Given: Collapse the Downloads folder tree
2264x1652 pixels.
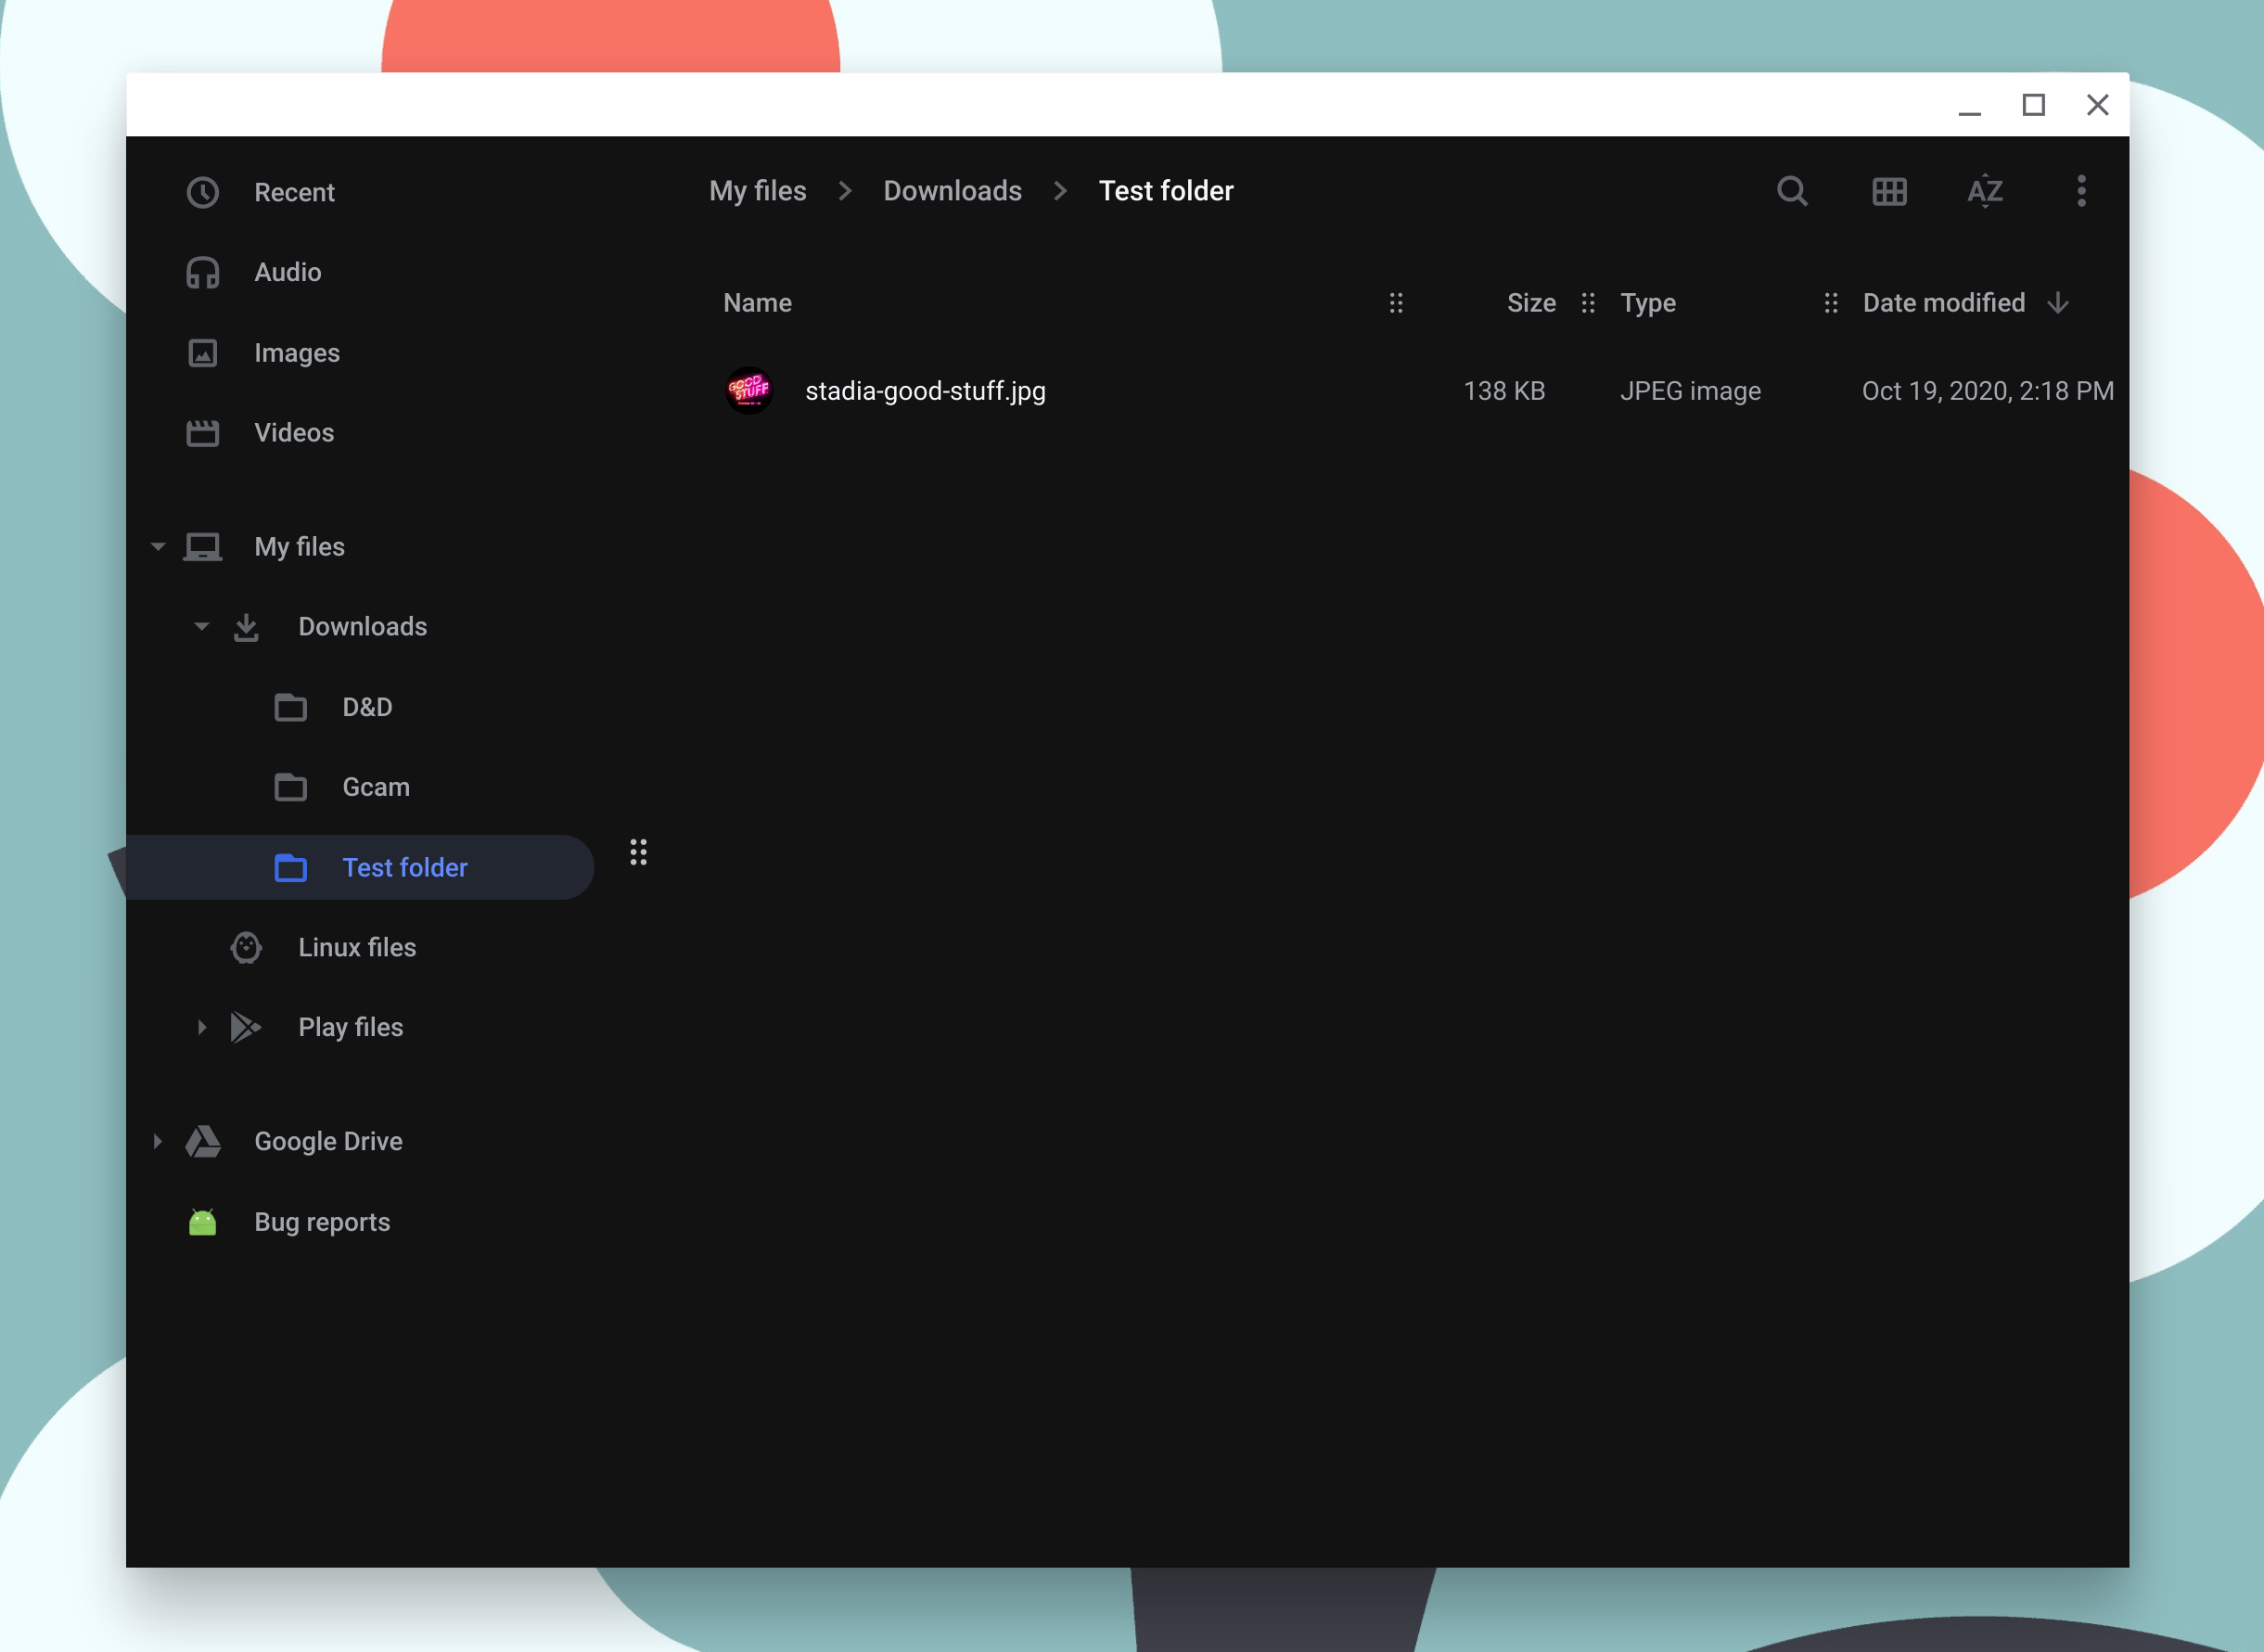Looking at the screenshot, I should click(200, 626).
